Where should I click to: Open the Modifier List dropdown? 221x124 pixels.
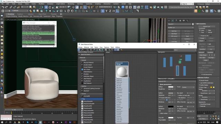point(181,28)
